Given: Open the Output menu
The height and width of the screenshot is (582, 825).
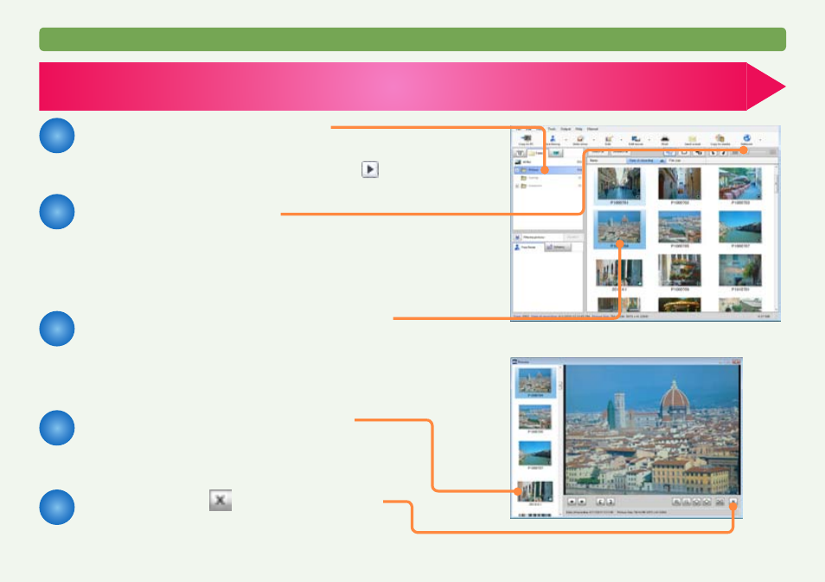Looking at the screenshot, I should pyautogui.click(x=566, y=129).
